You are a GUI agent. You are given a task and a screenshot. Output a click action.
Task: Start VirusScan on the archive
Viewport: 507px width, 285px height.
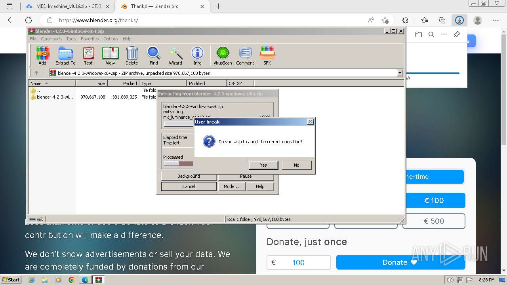pos(223,55)
